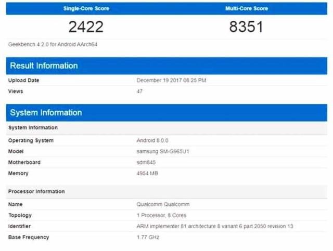This screenshot has height=251, width=333.
Task: Click the blue System Information section banner
Action: [166, 112]
